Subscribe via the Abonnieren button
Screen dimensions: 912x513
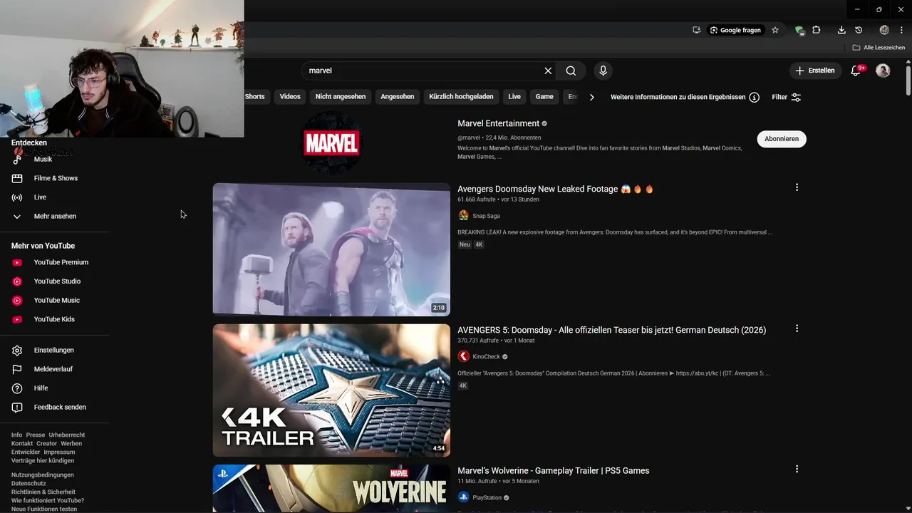782,139
